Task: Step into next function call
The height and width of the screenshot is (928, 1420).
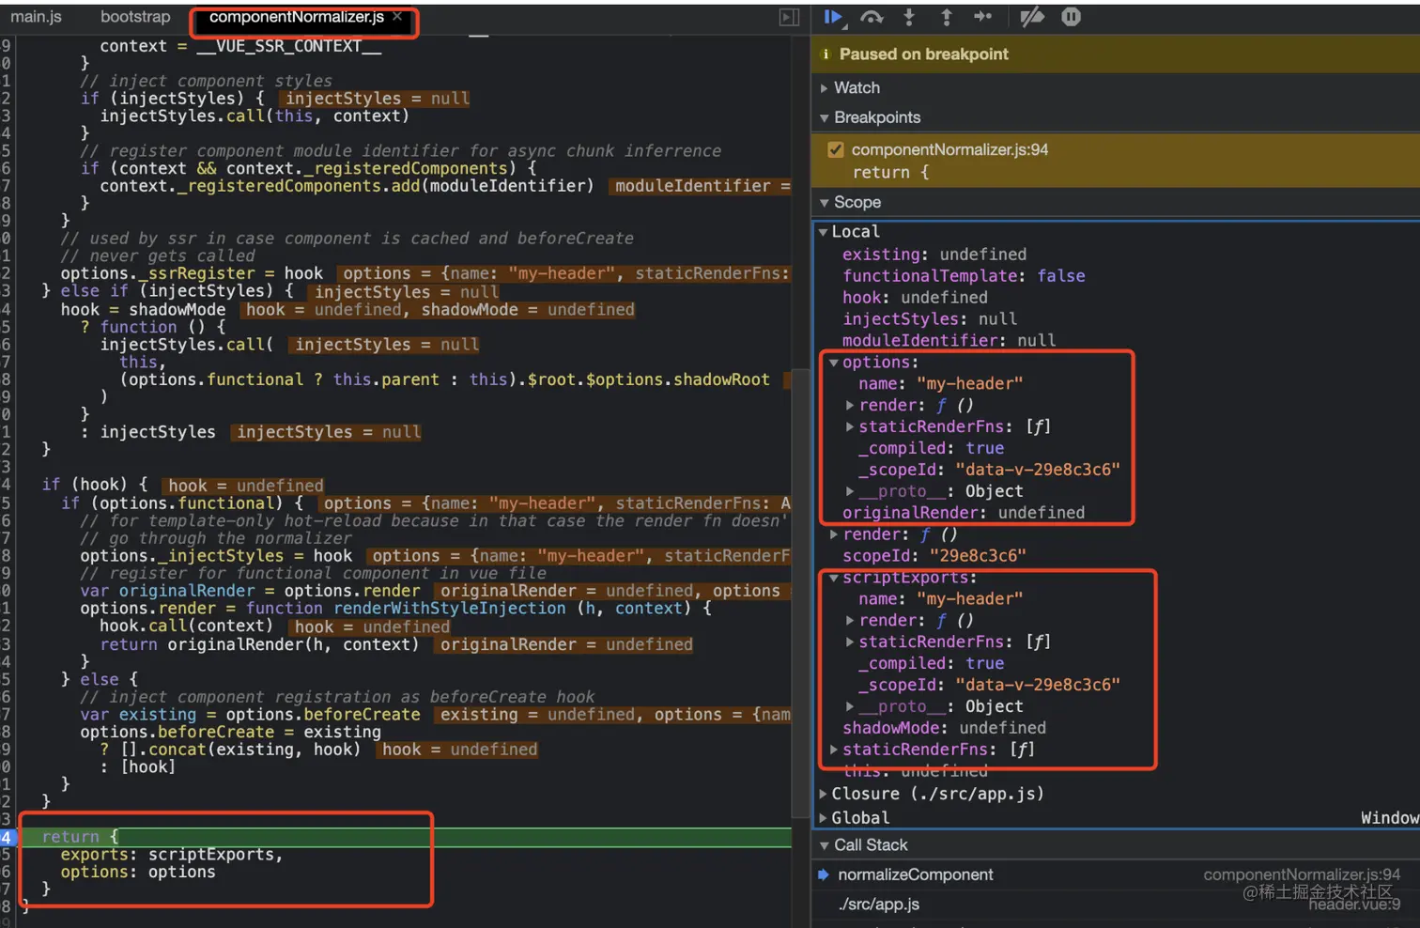Action: pyautogui.click(x=909, y=17)
